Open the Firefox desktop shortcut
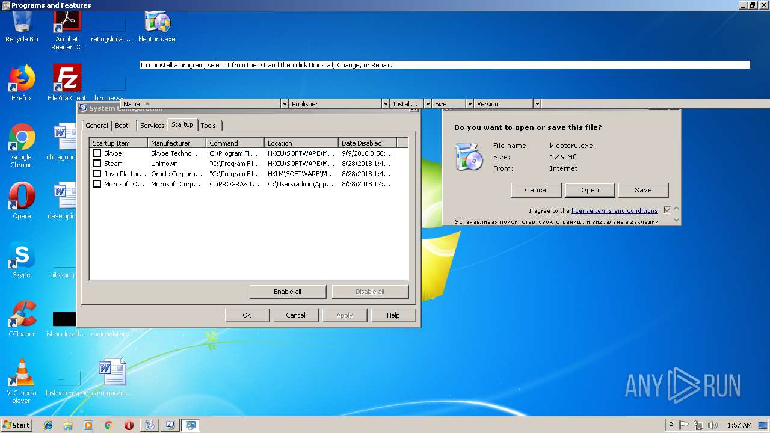 pyautogui.click(x=22, y=83)
